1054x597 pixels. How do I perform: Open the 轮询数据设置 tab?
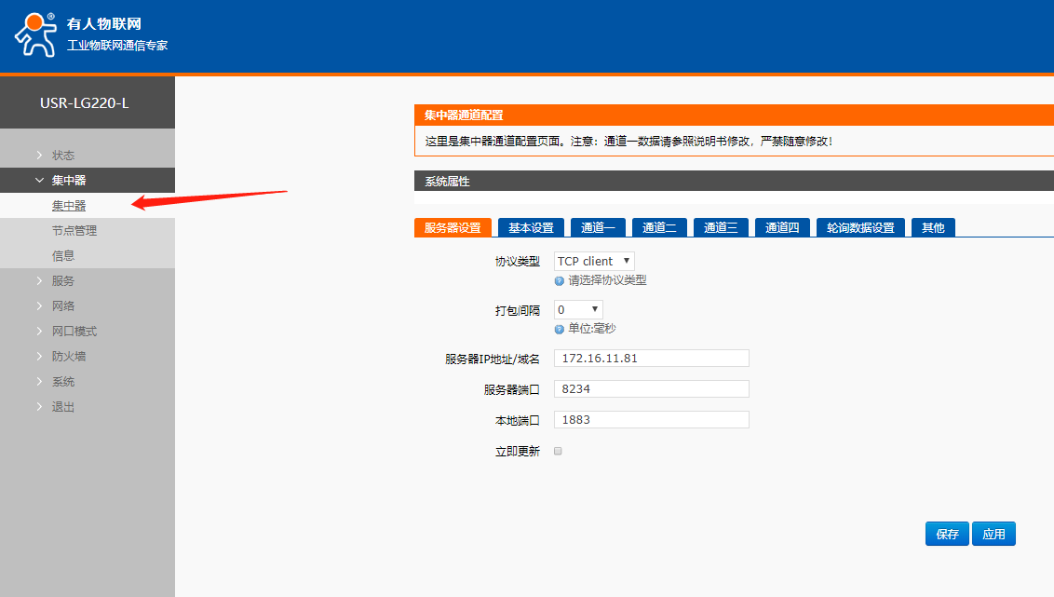859,228
